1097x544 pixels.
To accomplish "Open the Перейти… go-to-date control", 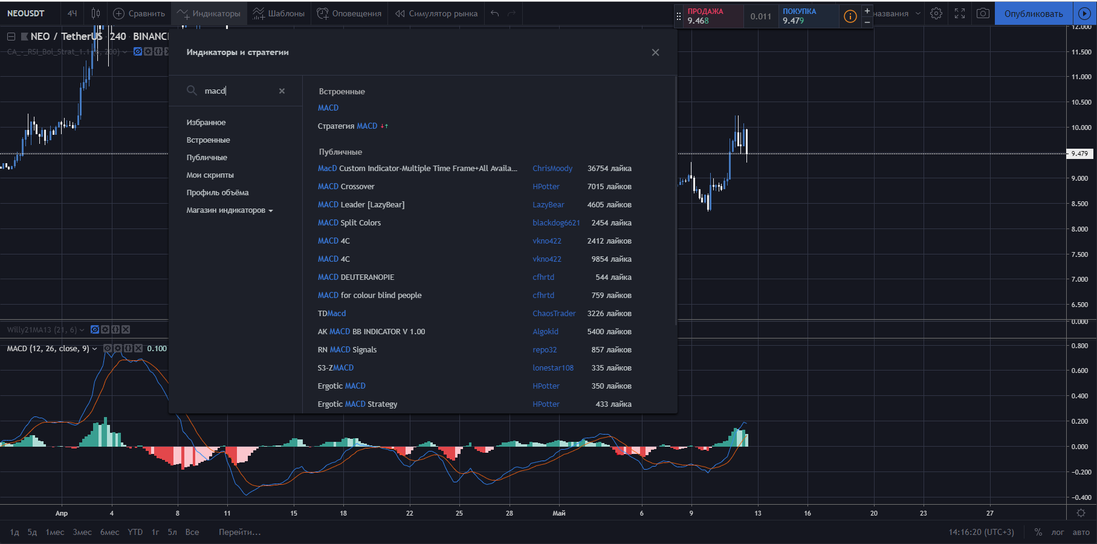I will [x=239, y=532].
